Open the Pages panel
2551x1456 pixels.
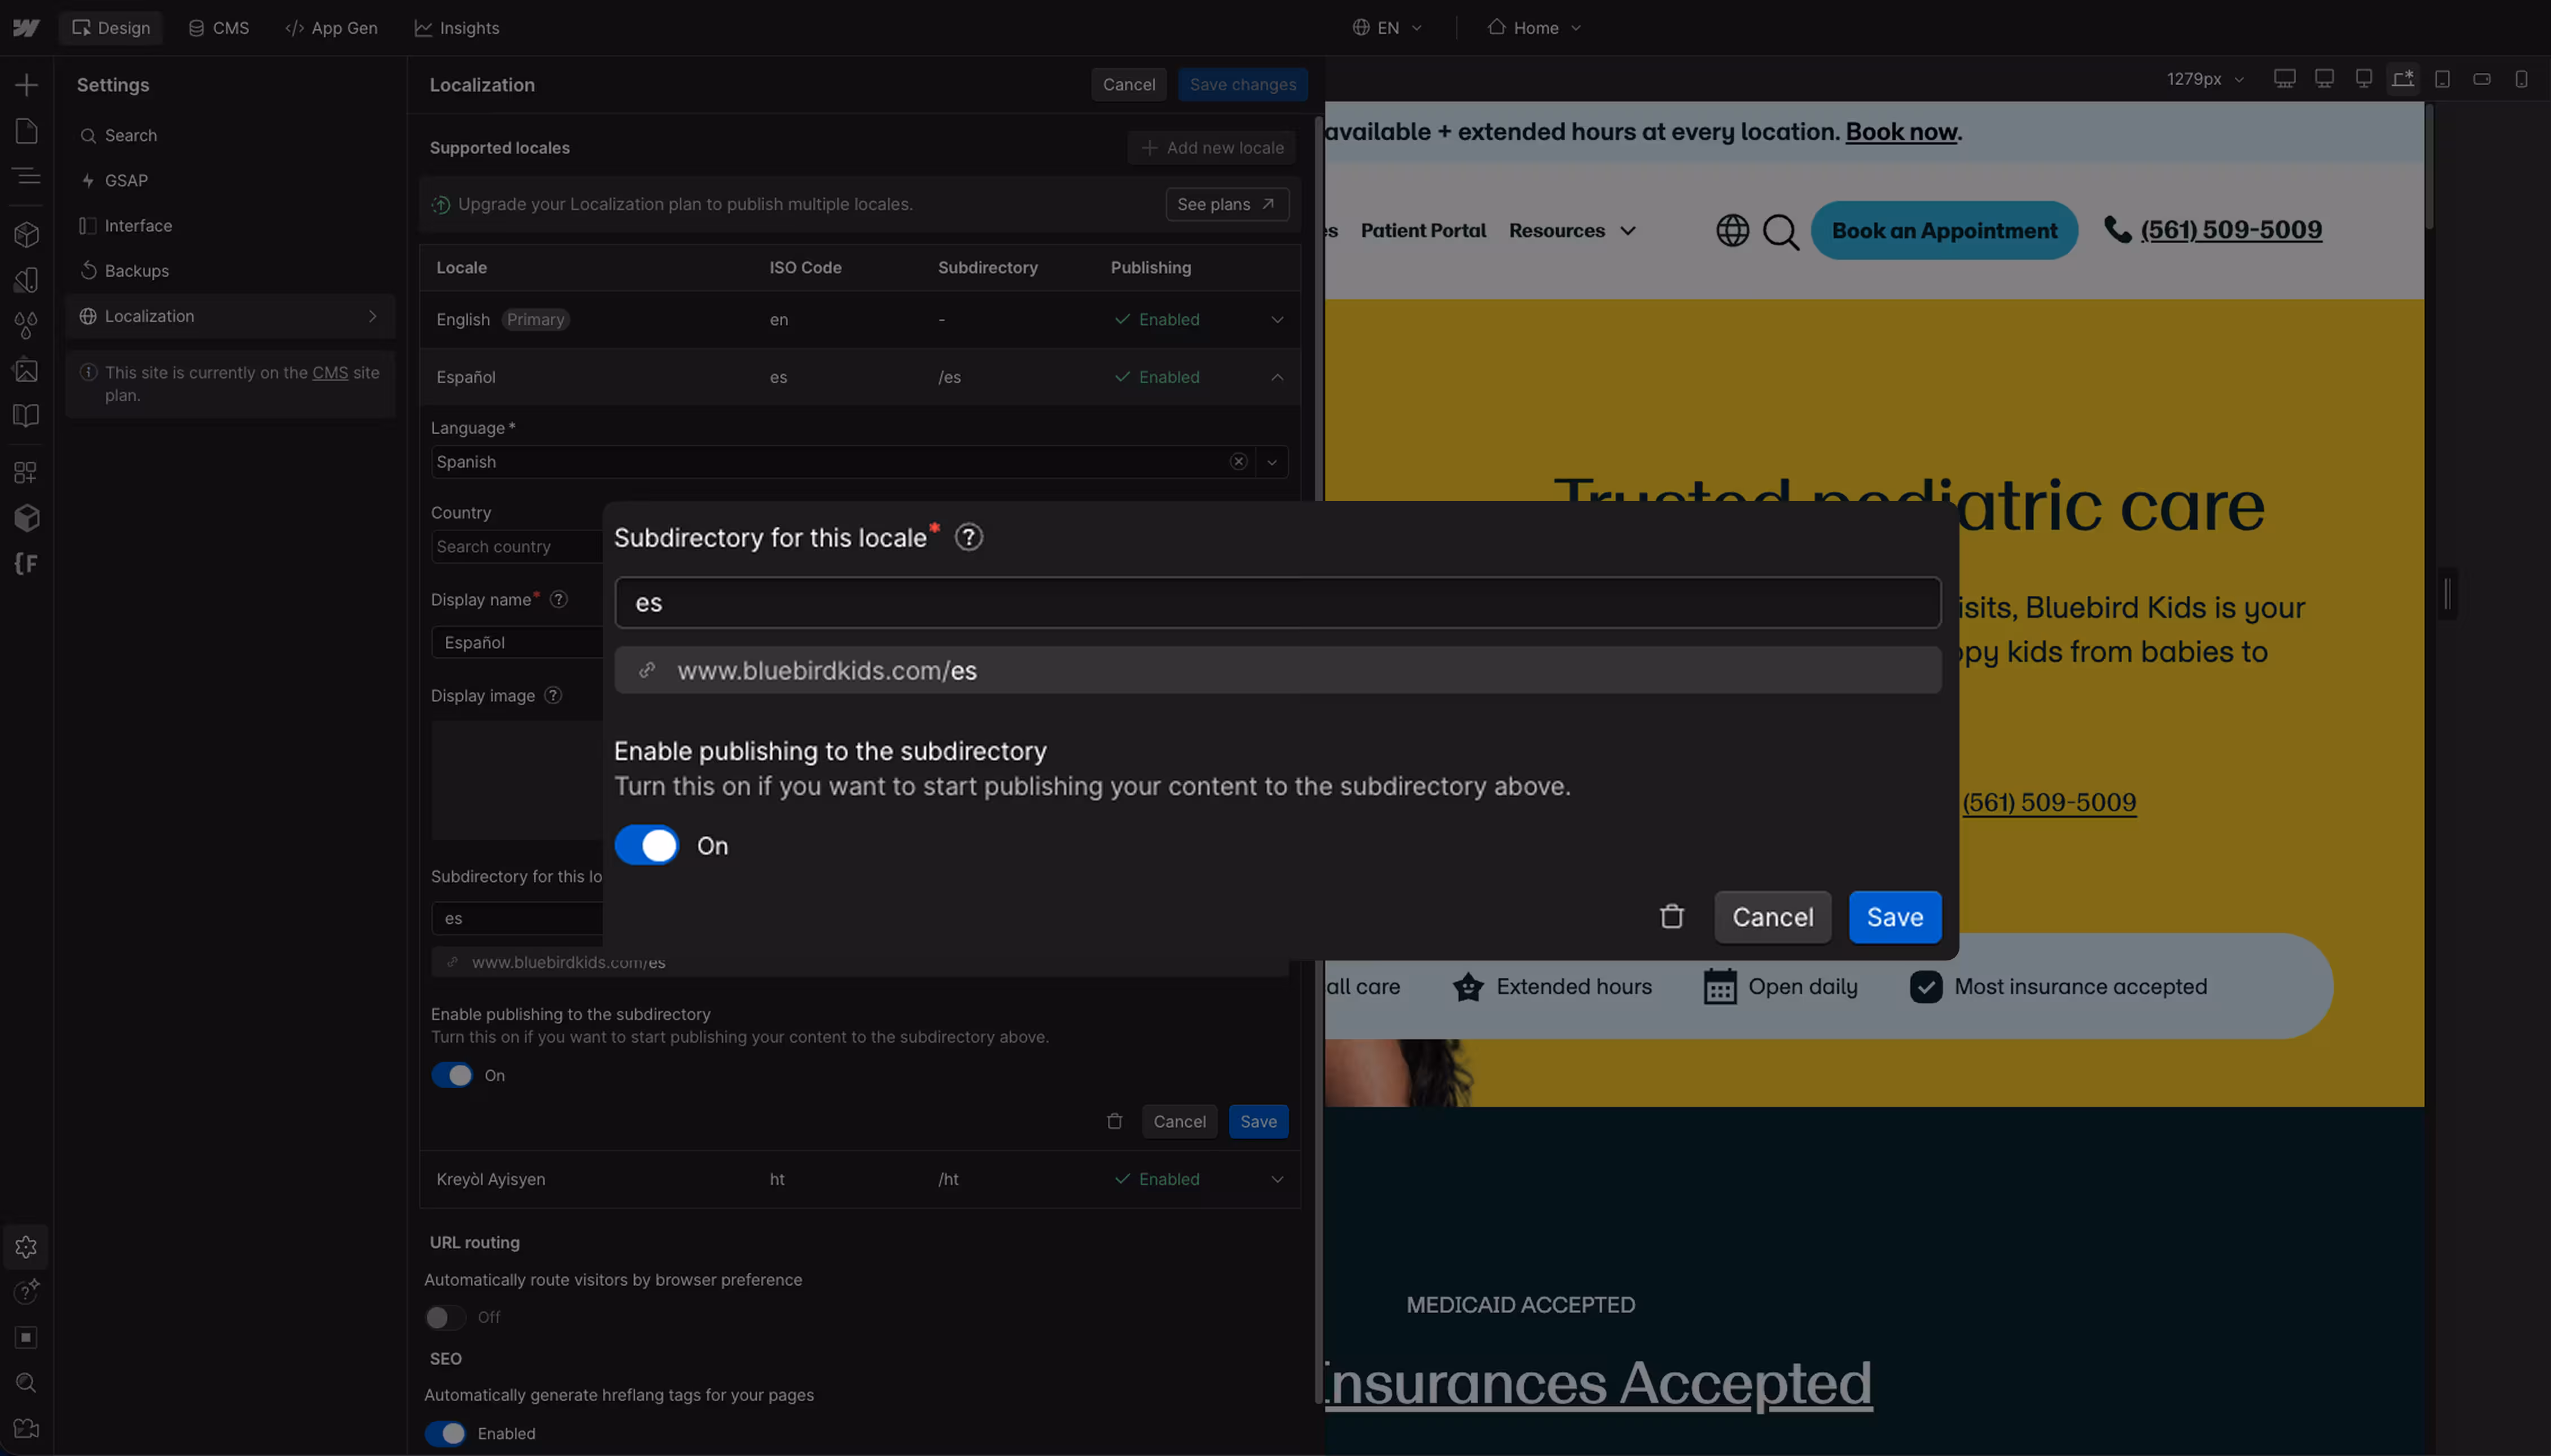click(26, 130)
